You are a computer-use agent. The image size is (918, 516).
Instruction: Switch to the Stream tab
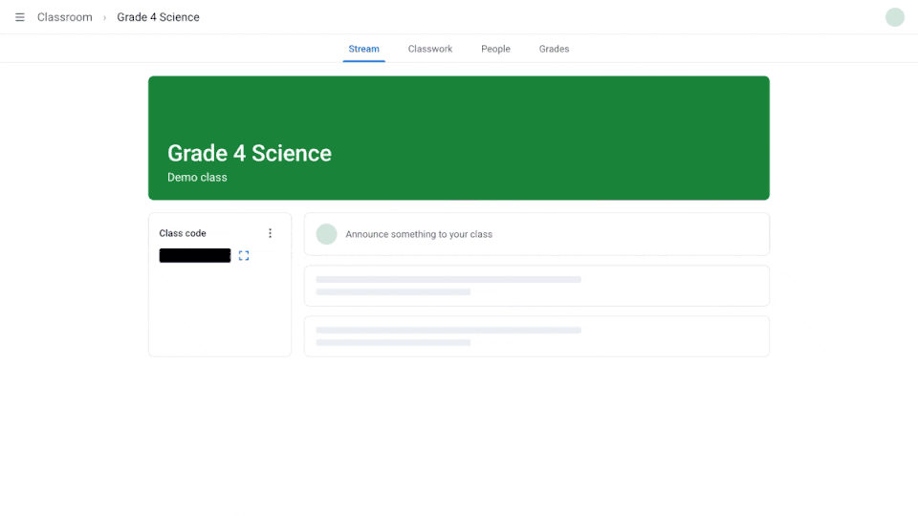point(363,49)
